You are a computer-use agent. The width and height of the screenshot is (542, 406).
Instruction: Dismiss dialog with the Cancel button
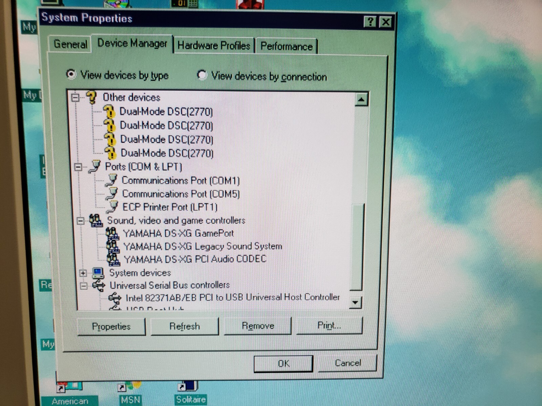tap(348, 363)
